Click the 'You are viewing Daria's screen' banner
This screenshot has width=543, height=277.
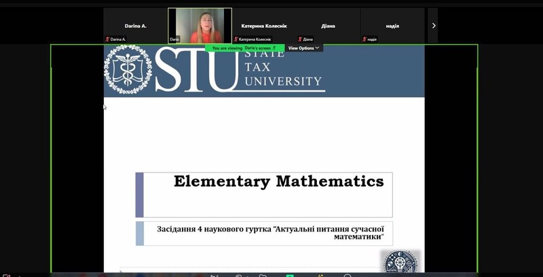(244, 48)
